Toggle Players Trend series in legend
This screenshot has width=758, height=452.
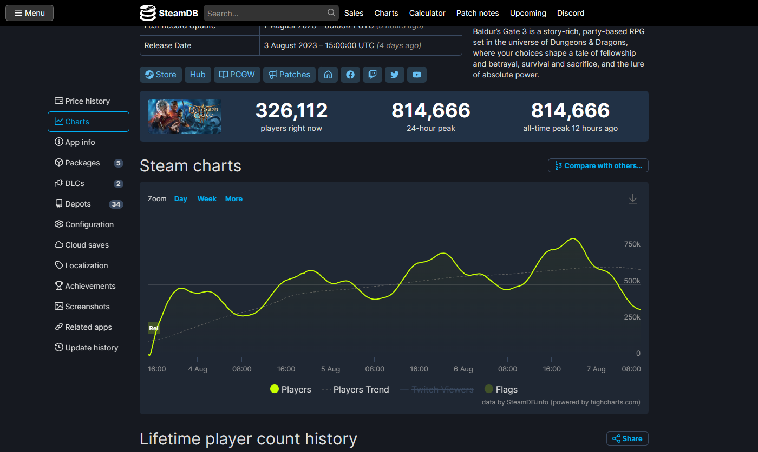pos(356,389)
